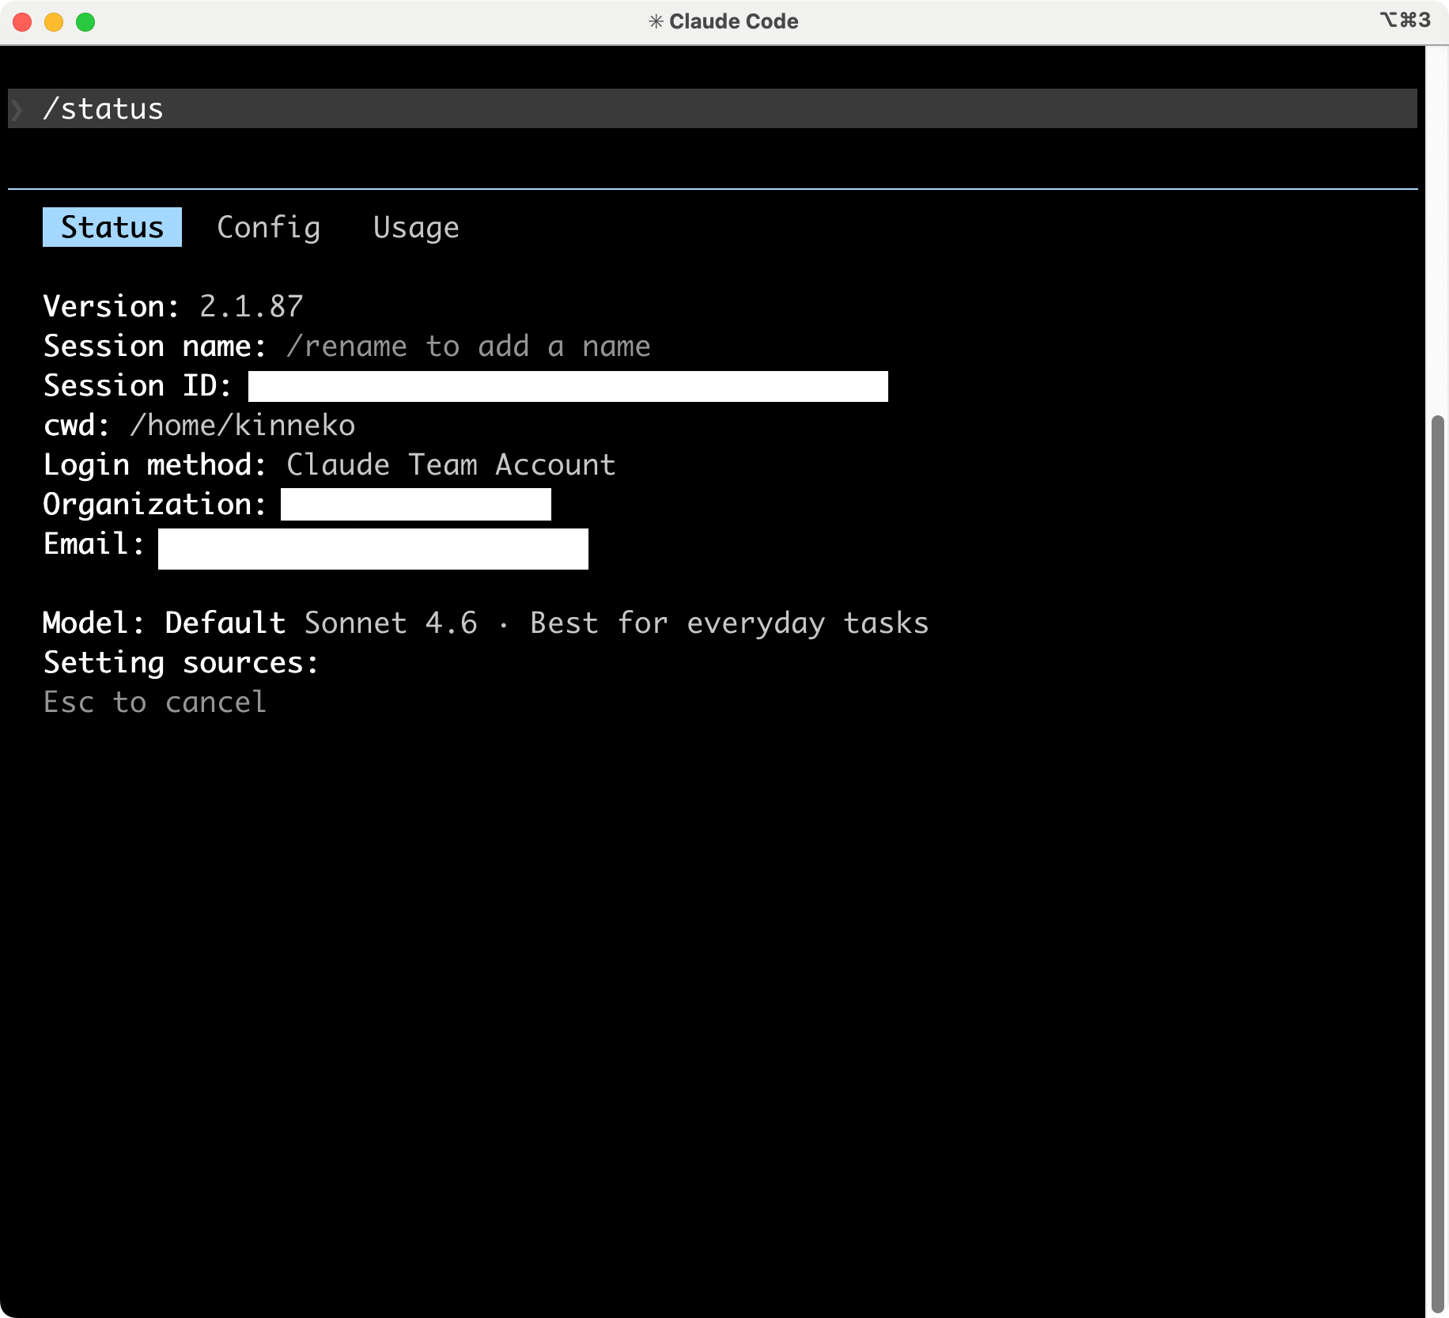The width and height of the screenshot is (1449, 1318).
Task: Click the '/rename to add a name' hint
Action: point(468,346)
